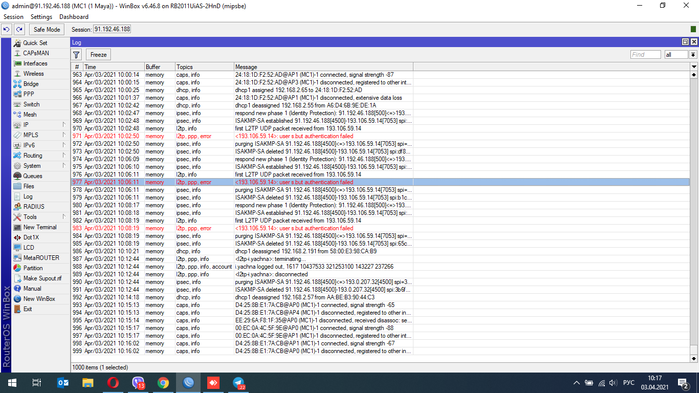Open New WinBox from sidebar

(x=35, y=299)
